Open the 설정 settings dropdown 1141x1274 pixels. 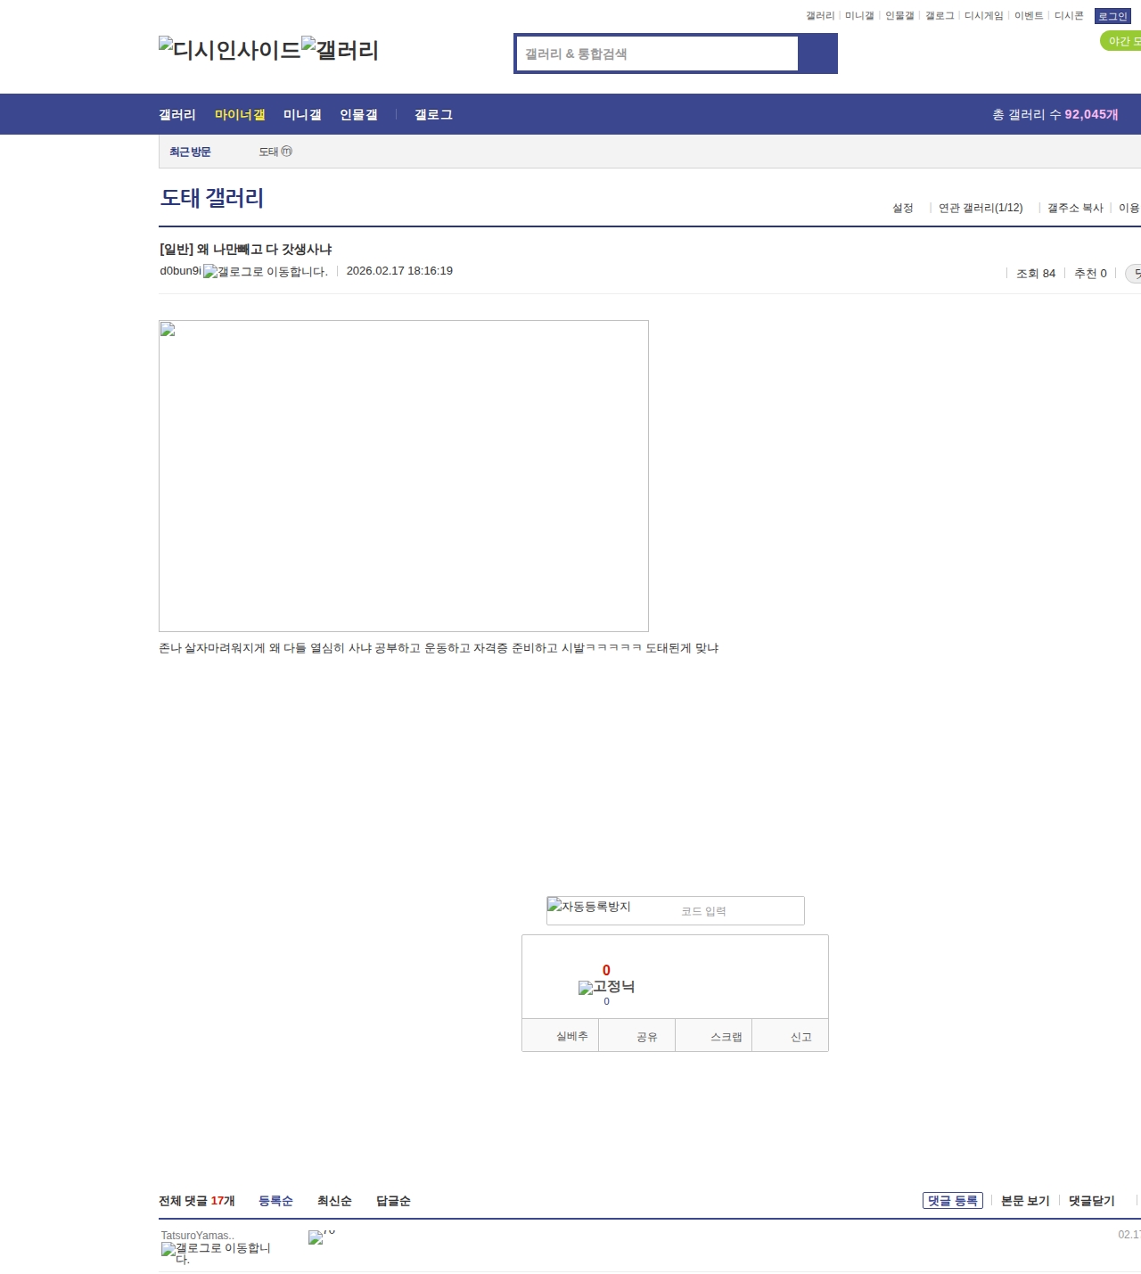(x=903, y=208)
